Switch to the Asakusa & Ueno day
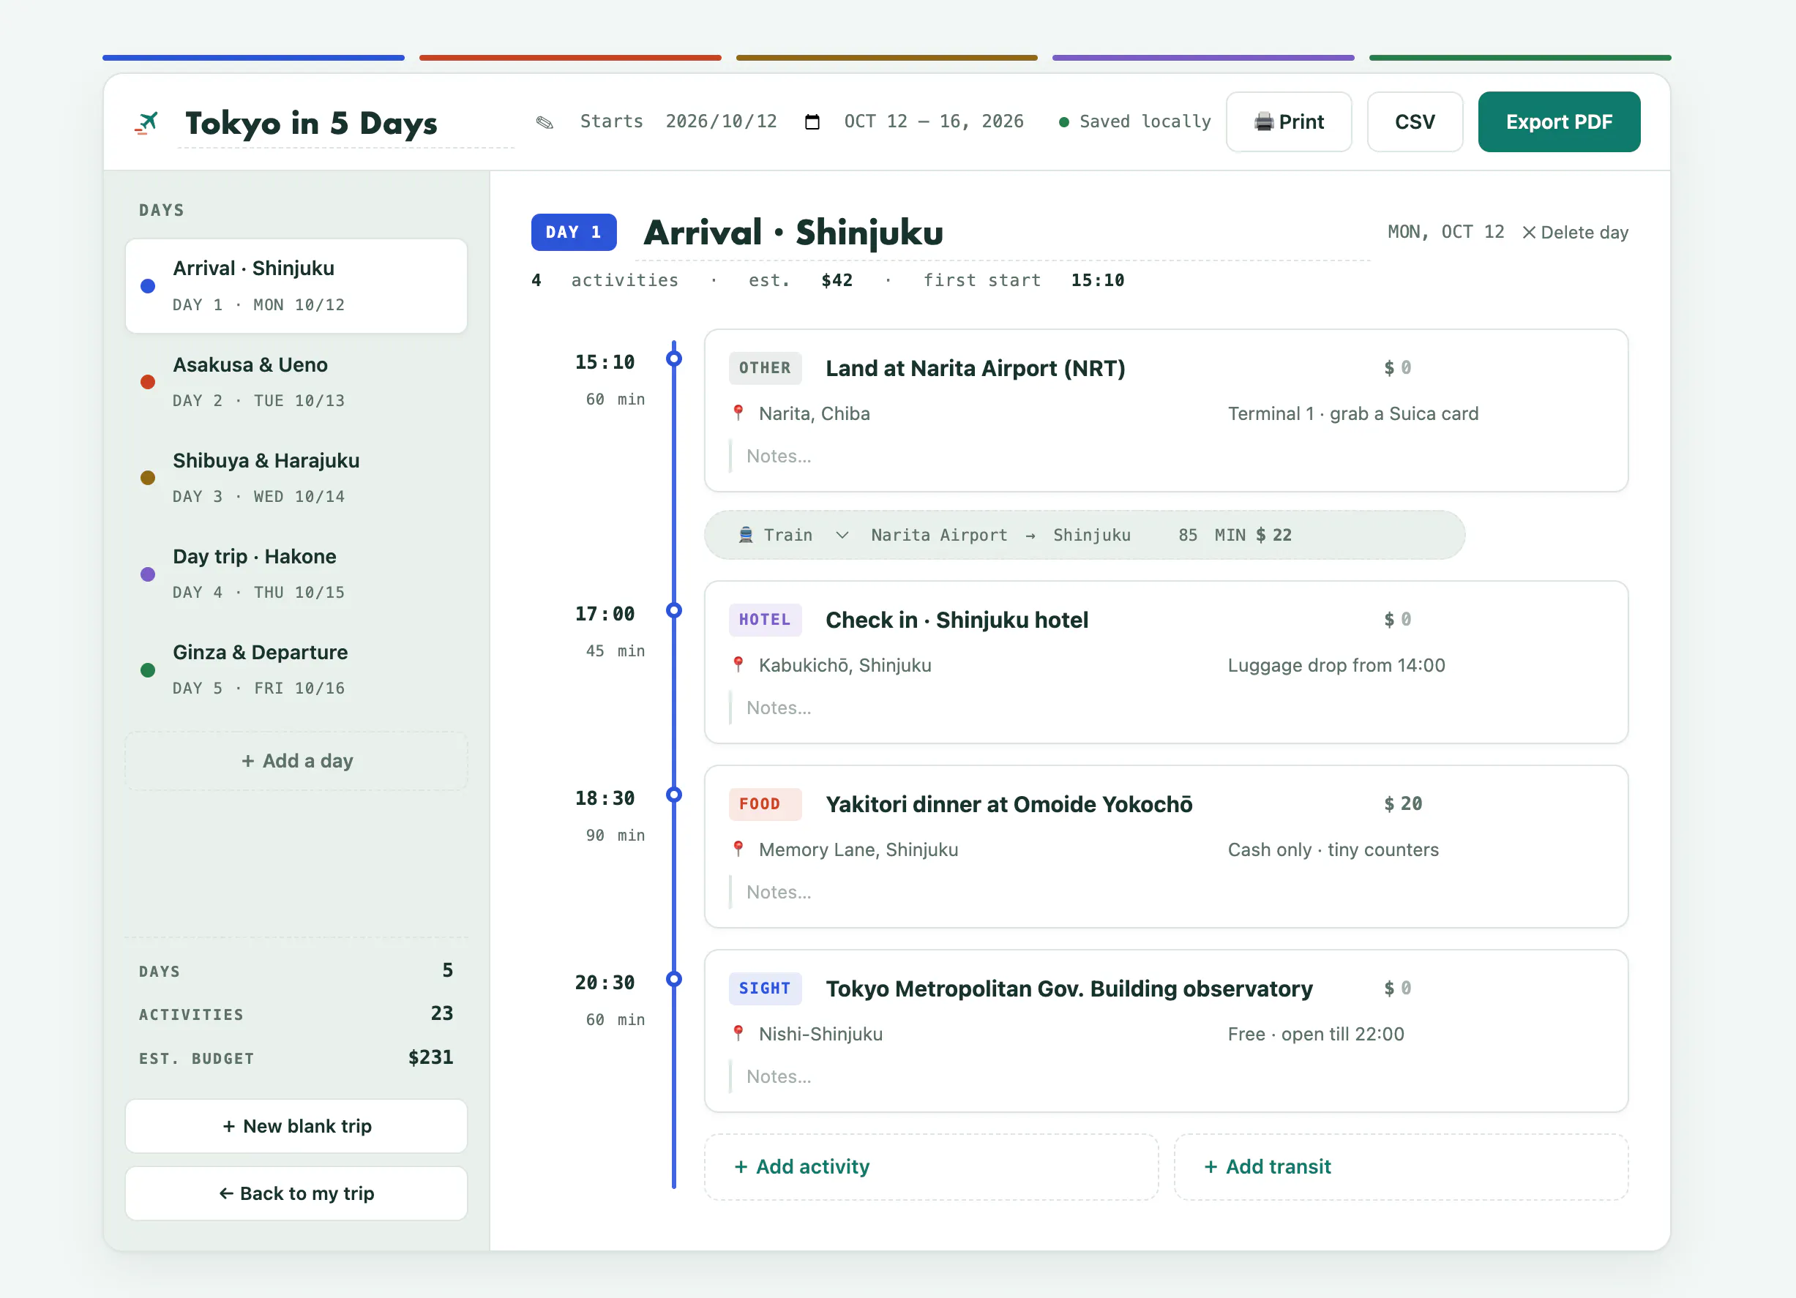Viewport: 1796px width, 1298px height. (x=296, y=381)
